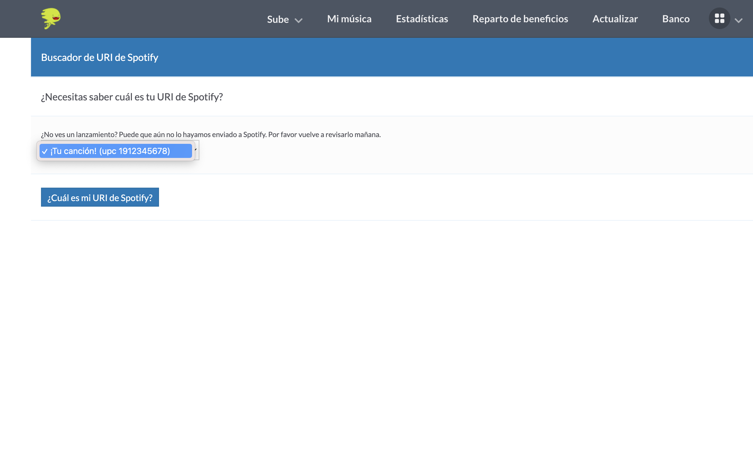Image resolution: width=753 pixels, height=458 pixels.
Task: Open the four-square apps grid icon
Action: 719,18
